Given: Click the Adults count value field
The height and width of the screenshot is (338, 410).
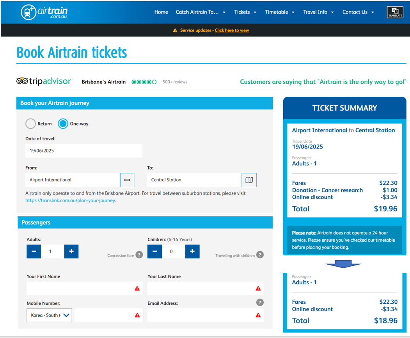Looking at the screenshot, I should [x=53, y=251].
